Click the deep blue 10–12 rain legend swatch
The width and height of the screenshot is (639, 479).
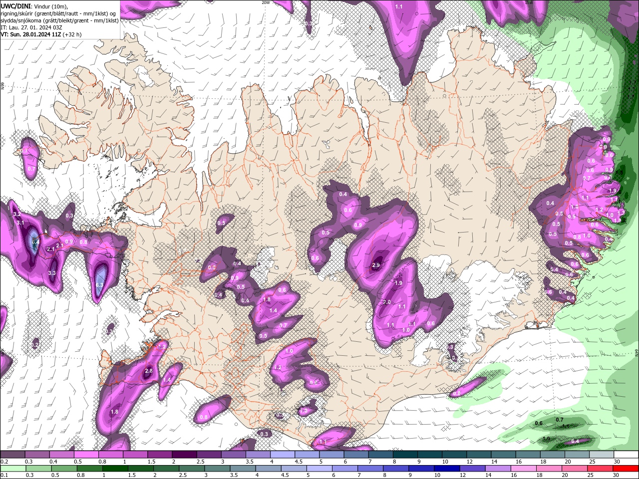(446, 469)
